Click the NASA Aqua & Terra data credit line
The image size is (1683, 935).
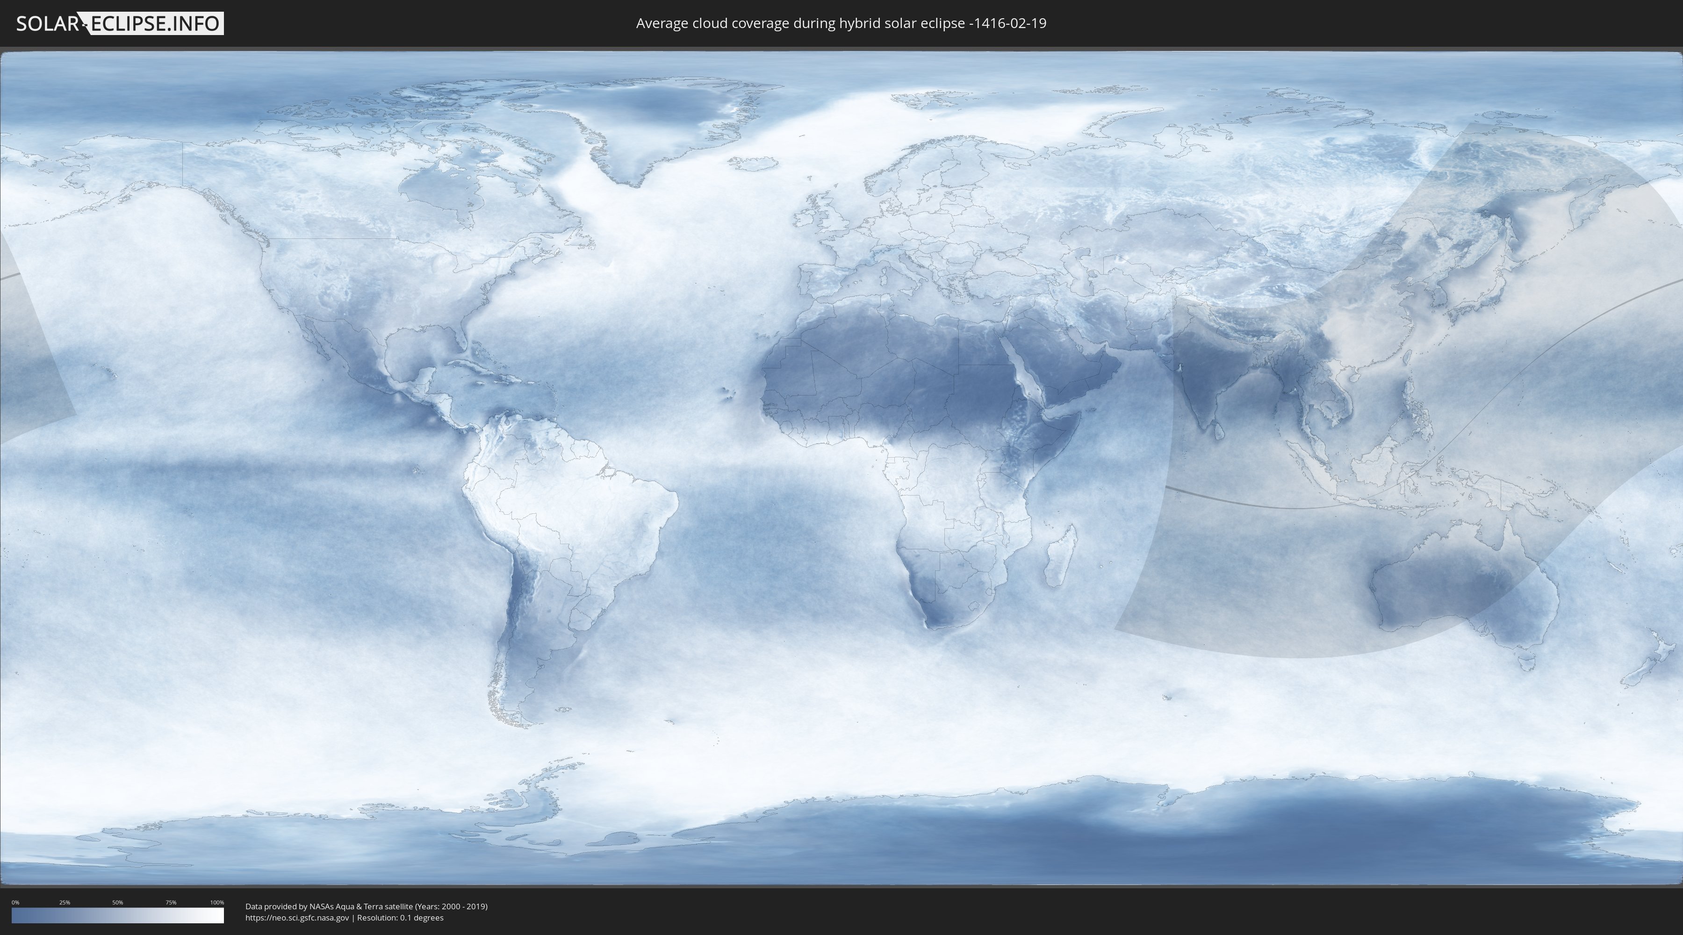pyautogui.click(x=366, y=906)
